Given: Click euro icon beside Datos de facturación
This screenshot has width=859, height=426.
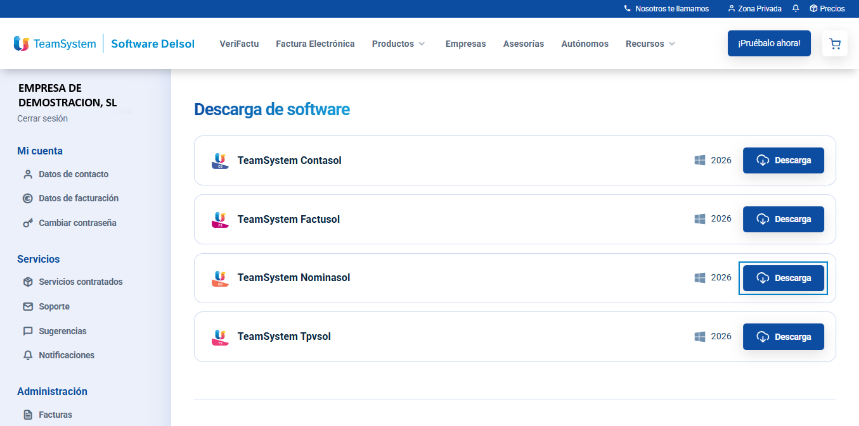Looking at the screenshot, I should coord(28,198).
